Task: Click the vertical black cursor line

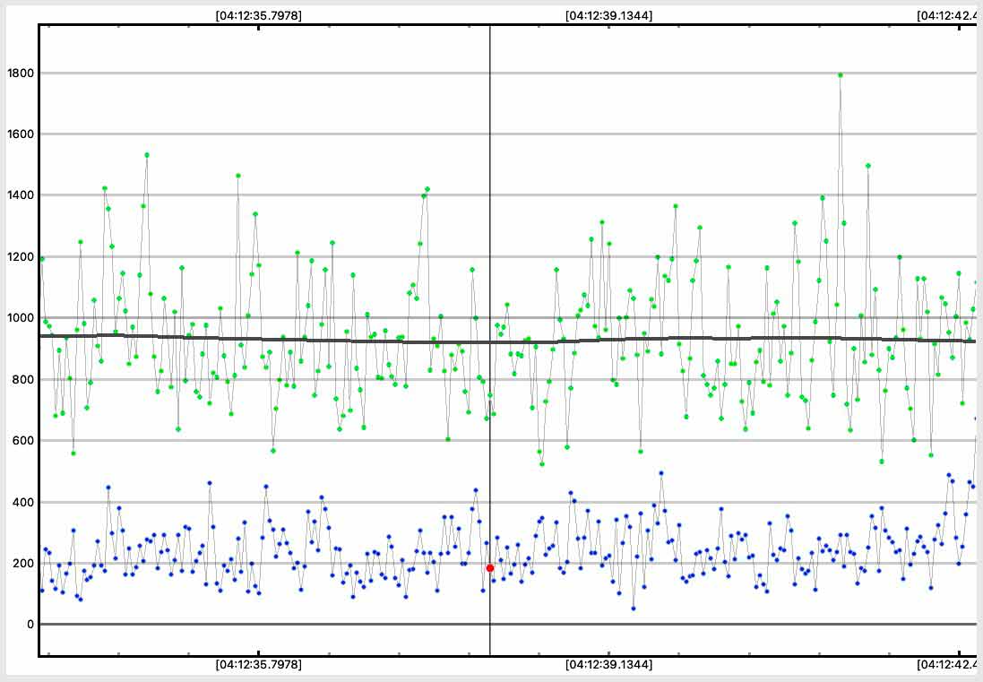Action: pos(490,269)
